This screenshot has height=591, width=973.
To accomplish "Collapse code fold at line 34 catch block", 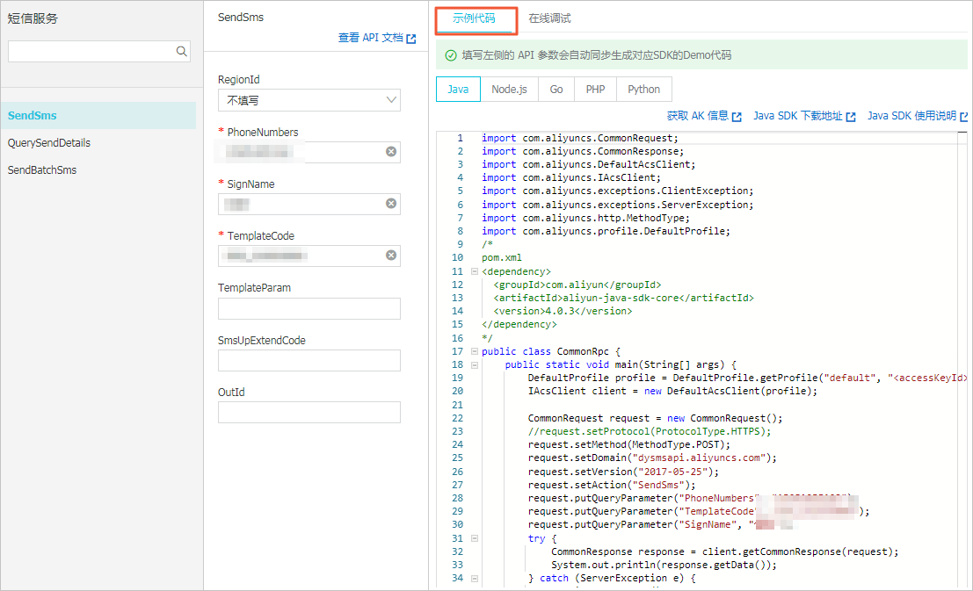I will click(475, 579).
